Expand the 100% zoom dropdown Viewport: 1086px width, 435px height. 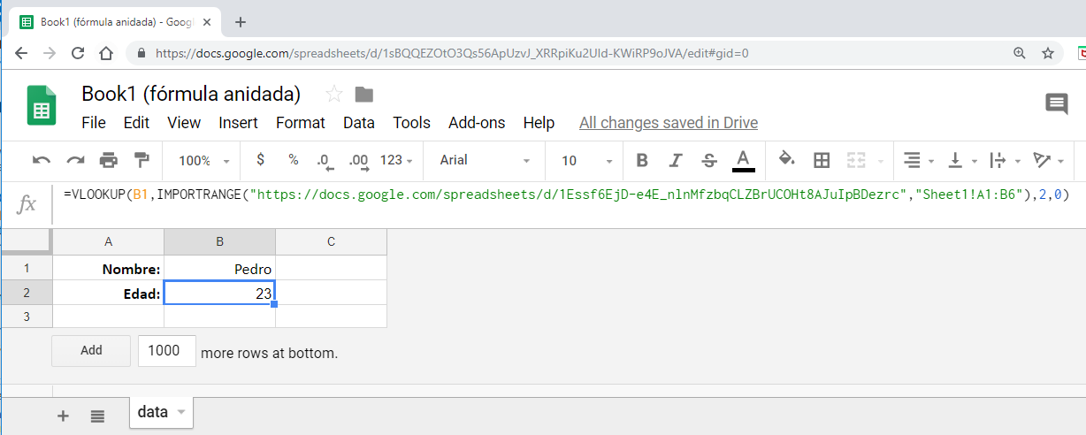pos(203,161)
